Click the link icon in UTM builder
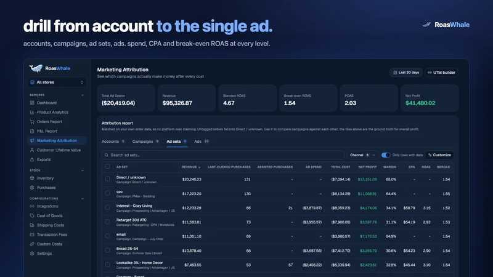 click(x=430, y=72)
